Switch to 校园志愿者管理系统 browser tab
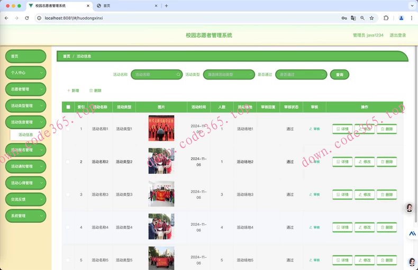Viewport: 418px width, 270px height. tap(59, 6)
